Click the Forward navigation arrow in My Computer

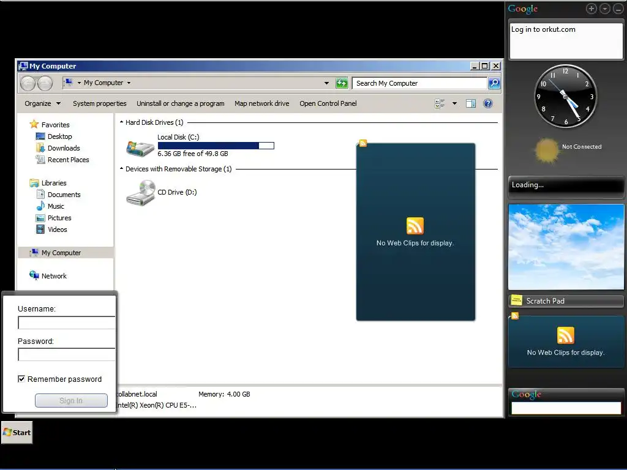tap(45, 83)
